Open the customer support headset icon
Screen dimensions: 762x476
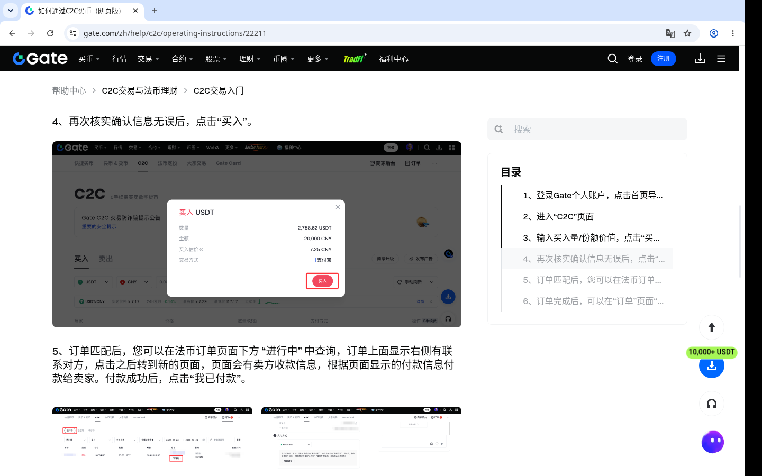click(x=712, y=404)
